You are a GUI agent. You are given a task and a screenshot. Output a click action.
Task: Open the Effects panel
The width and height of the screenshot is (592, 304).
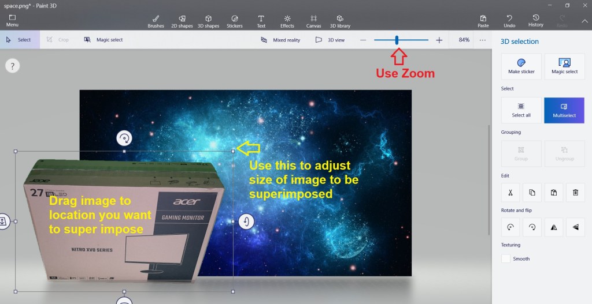[x=287, y=21]
